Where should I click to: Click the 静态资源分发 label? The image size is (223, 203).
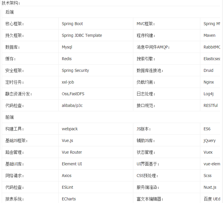(19, 94)
